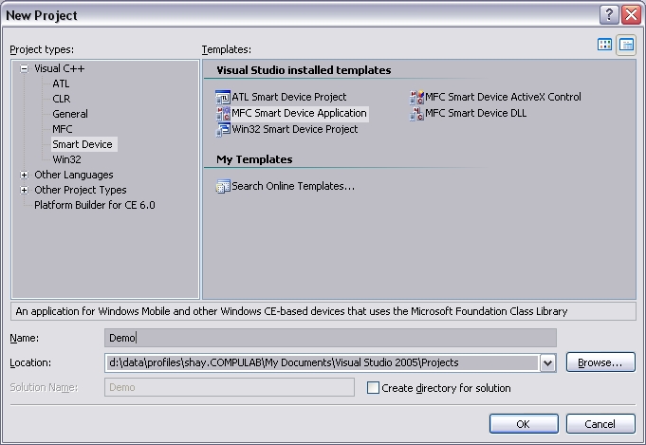Image resolution: width=646 pixels, height=445 pixels.
Task: Click the MFC Smart Device DLL icon
Action: point(416,113)
